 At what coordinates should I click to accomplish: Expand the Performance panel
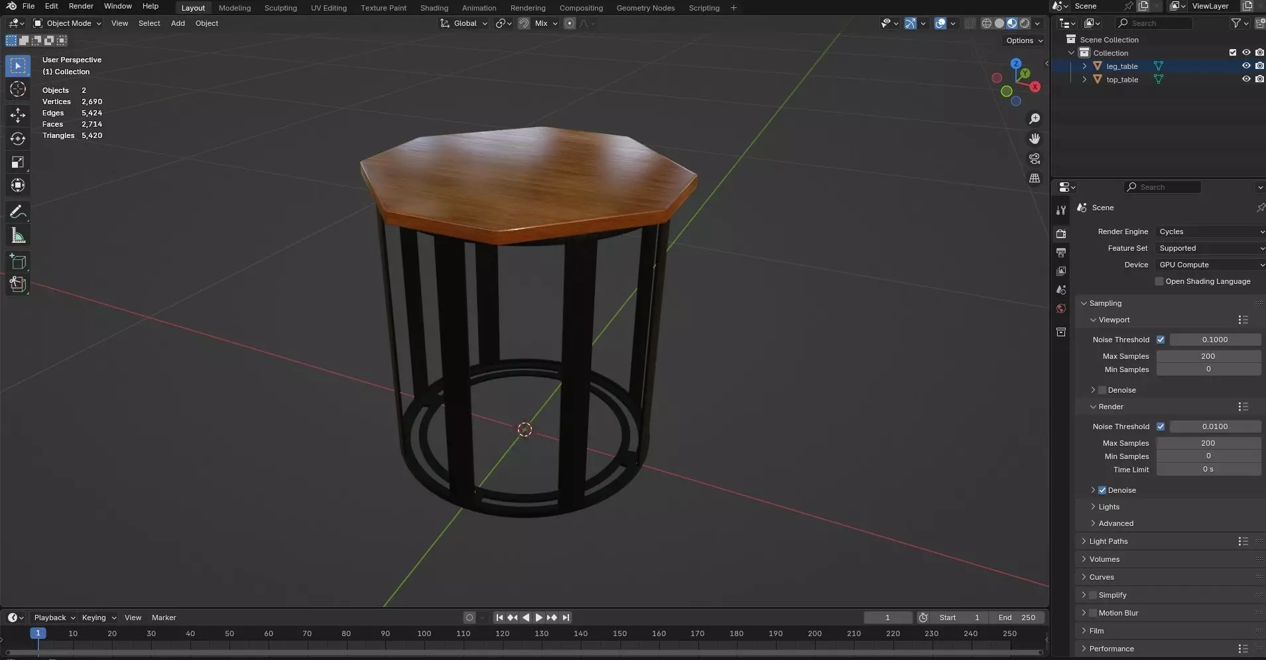(x=1111, y=649)
